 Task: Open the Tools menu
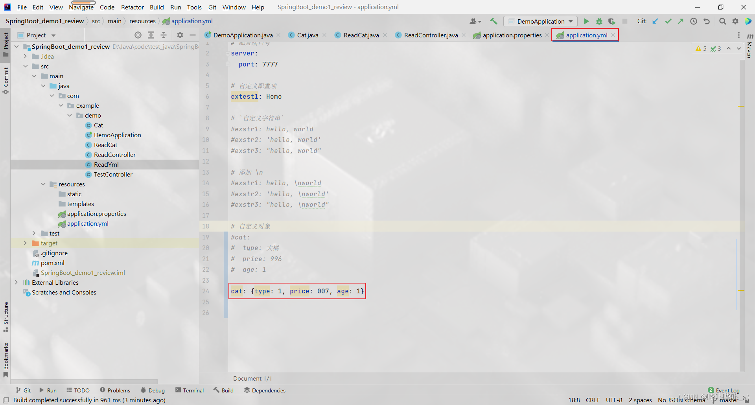point(194,7)
